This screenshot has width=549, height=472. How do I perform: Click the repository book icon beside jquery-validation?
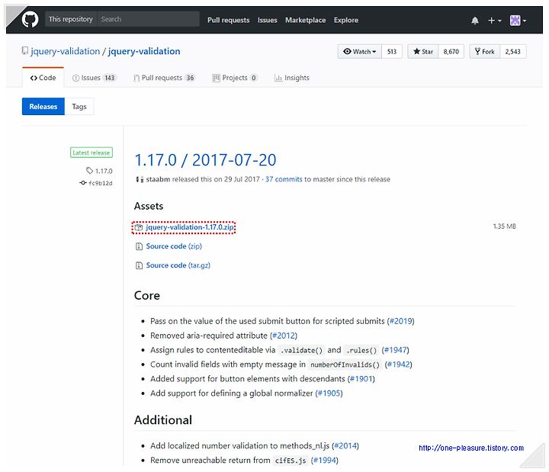tap(25, 51)
